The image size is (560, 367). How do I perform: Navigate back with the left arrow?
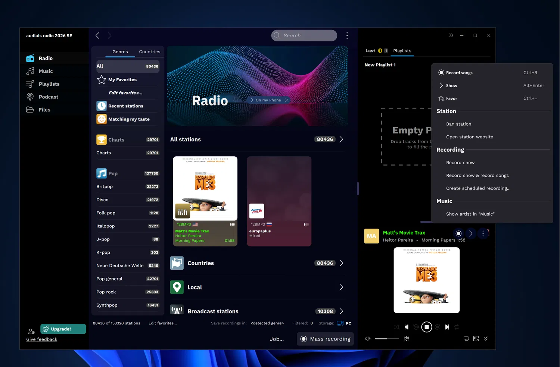[97, 35]
